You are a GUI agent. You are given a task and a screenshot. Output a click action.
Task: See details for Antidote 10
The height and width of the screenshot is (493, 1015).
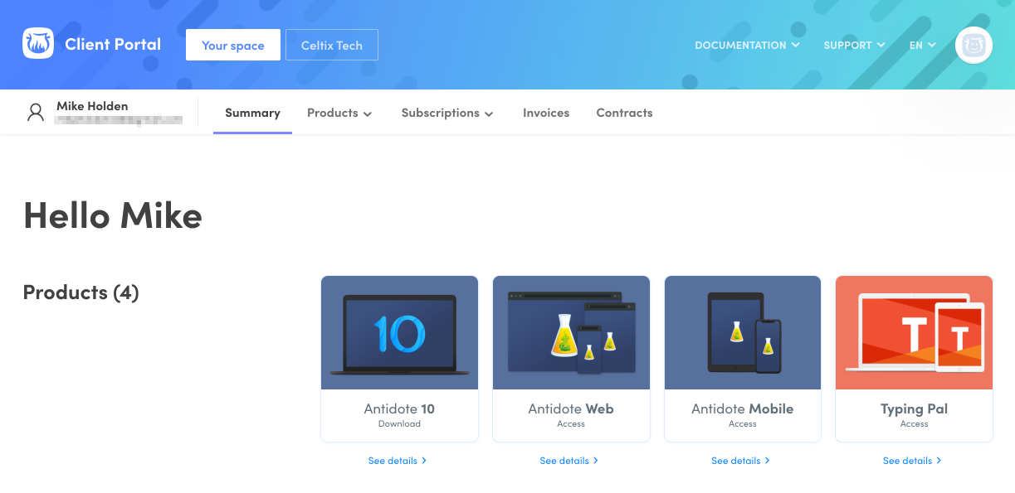398,461
